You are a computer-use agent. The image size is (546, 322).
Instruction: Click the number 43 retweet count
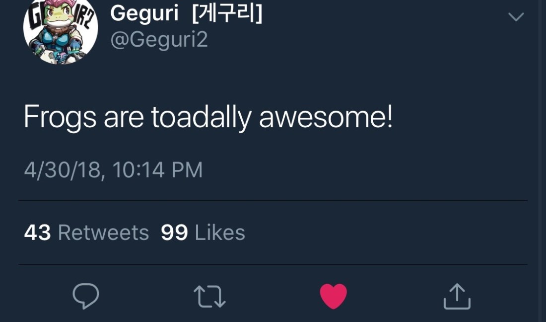37,233
